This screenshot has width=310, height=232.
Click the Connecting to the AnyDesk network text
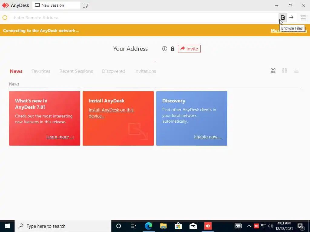coord(41,31)
